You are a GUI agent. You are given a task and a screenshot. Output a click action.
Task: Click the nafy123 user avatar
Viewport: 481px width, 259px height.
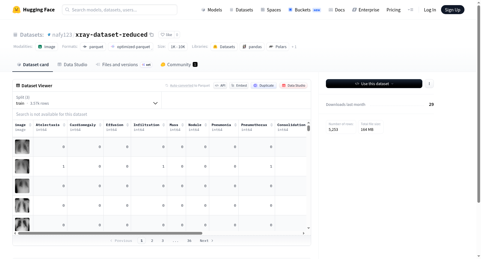(x=49, y=35)
